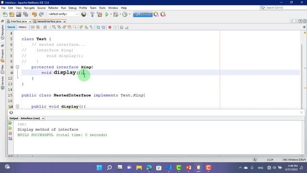The image size is (307, 173).
Task: Click the Stop Macro Recording icon
Action: 115,27
